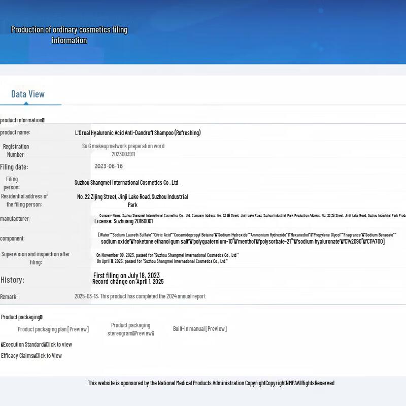Viewport: 406px width, 406px height.
Task: Click the 2024 annual report remark
Action: tap(140, 296)
